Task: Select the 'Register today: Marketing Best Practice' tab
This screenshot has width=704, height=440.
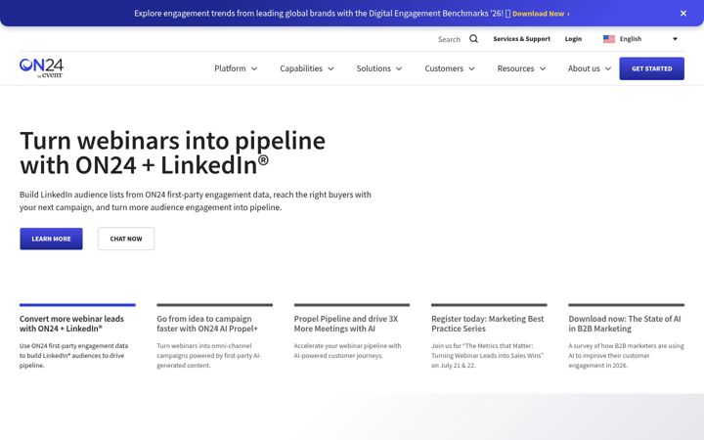Action: click(489, 336)
